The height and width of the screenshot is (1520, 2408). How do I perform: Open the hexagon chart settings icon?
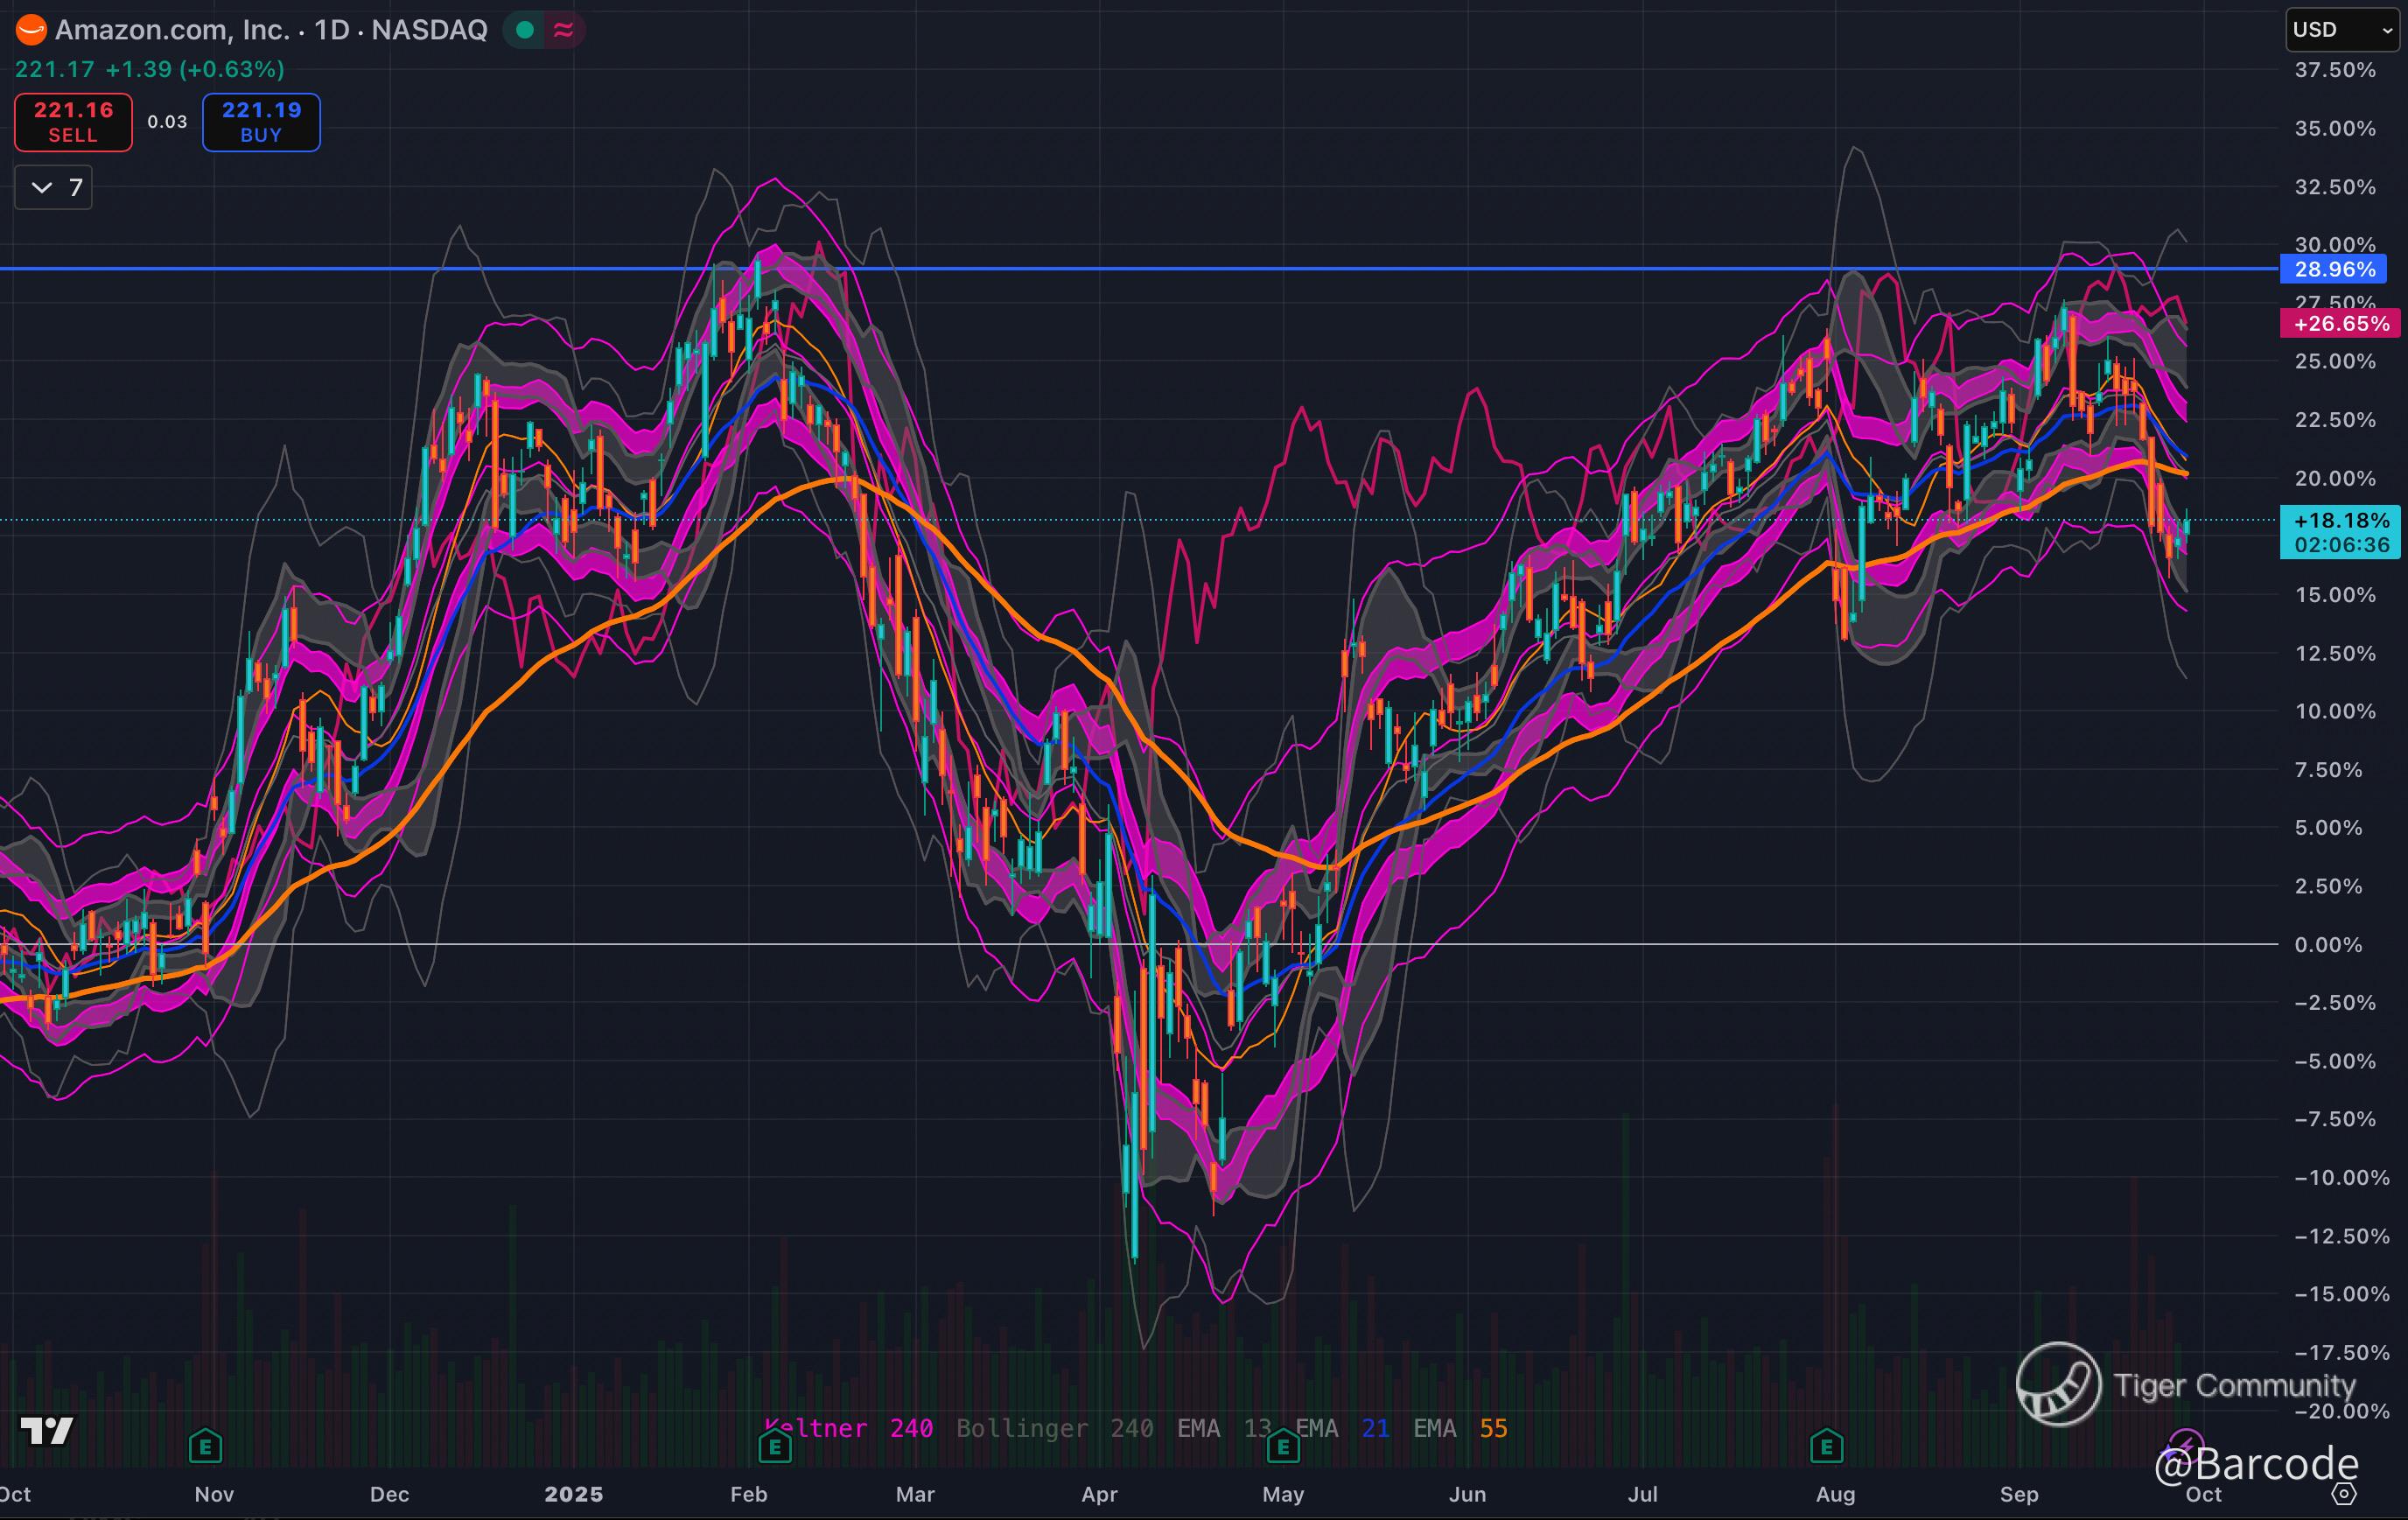point(2344,1494)
